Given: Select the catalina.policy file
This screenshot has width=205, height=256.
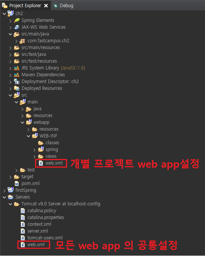Looking at the screenshot, I should (42, 211).
